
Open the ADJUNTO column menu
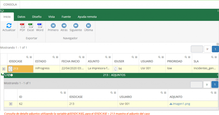215,93
